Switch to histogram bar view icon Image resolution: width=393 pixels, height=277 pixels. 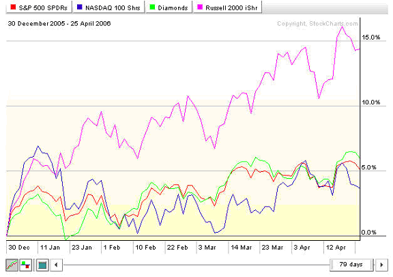[25, 265]
